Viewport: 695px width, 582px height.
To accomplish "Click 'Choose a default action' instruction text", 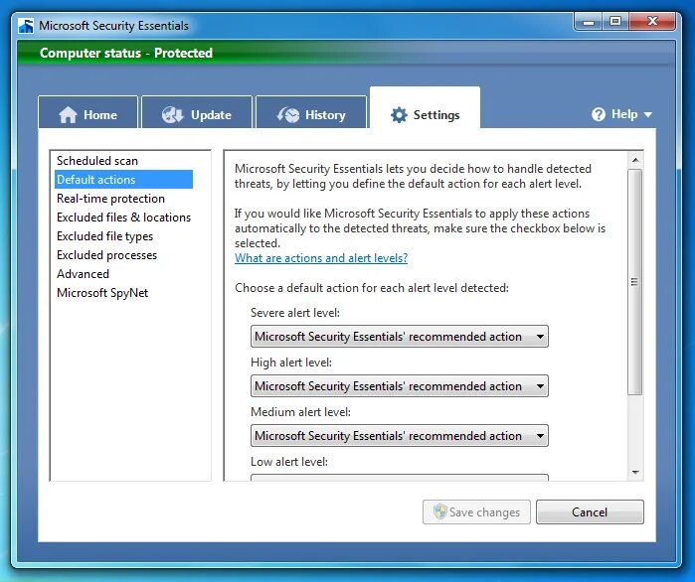I will pyautogui.click(x=372, y=288).
